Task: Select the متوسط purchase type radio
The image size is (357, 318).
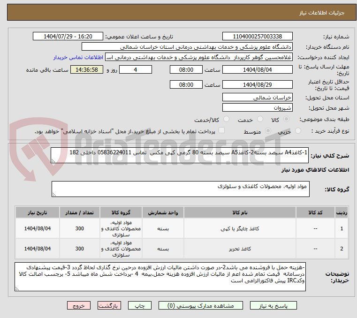Action: pos(268,131)
